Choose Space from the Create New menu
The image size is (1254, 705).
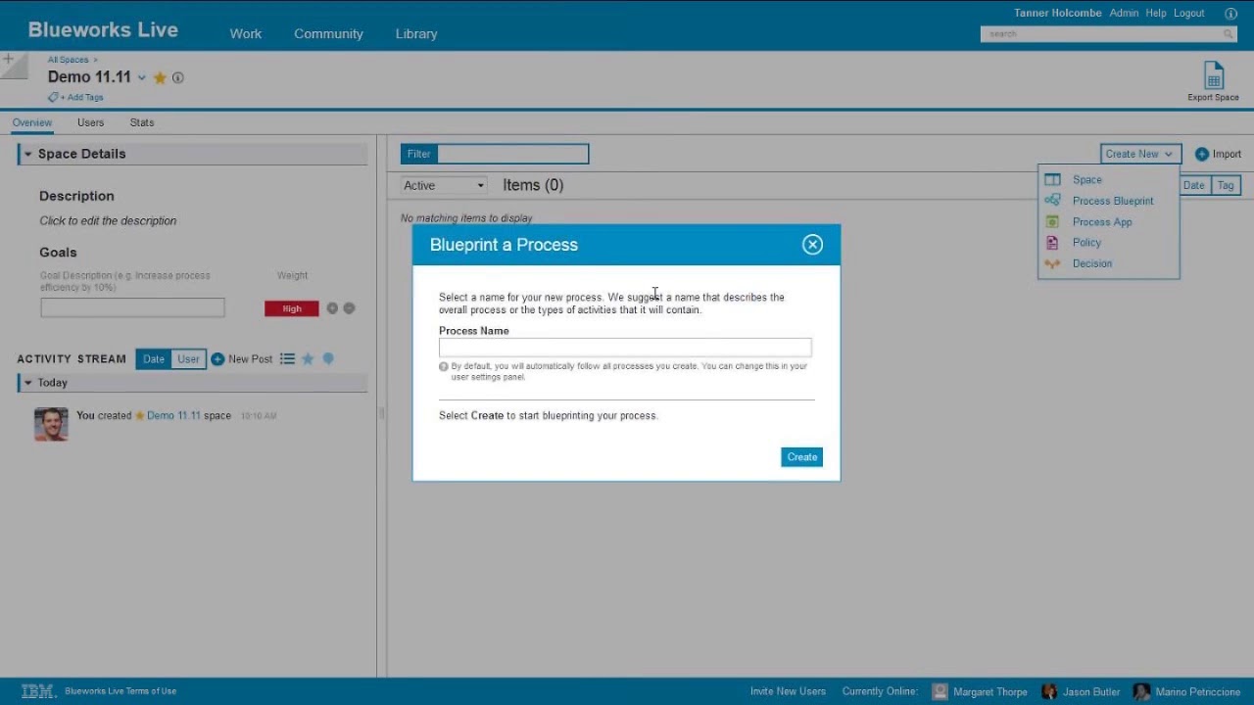pyautogui.click(x=1086, y=180)
